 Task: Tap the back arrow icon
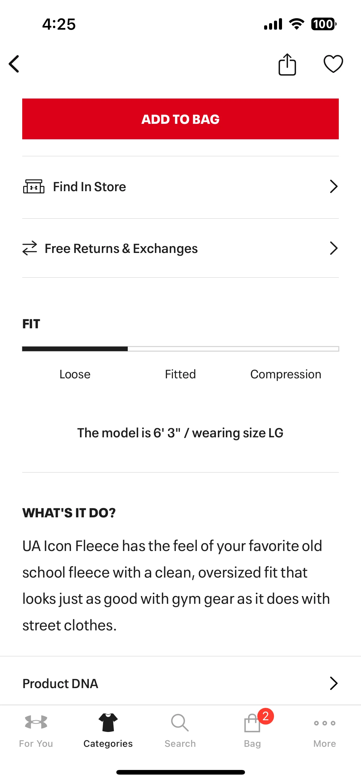(x=14, y=64)
